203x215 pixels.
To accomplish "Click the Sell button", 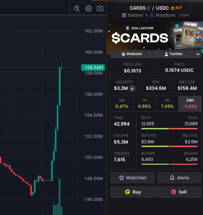I will point(179,192).
